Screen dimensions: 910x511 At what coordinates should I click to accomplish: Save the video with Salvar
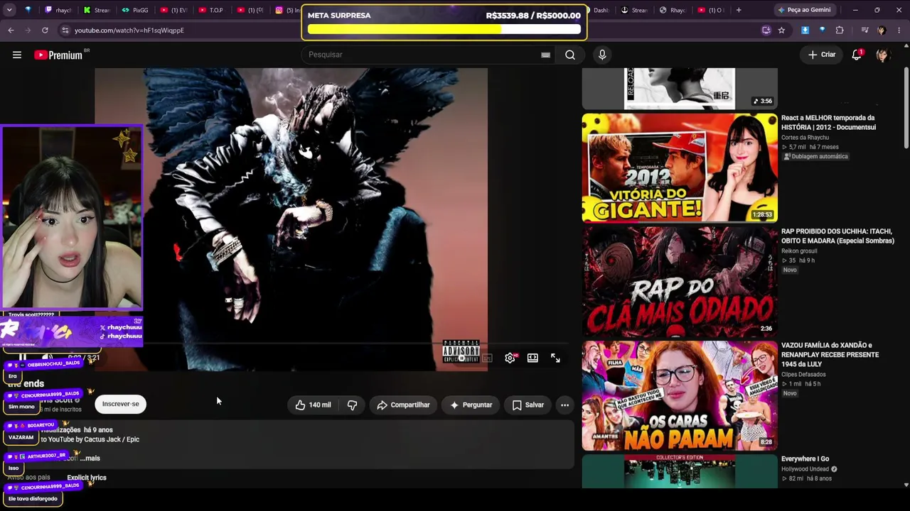528,405
